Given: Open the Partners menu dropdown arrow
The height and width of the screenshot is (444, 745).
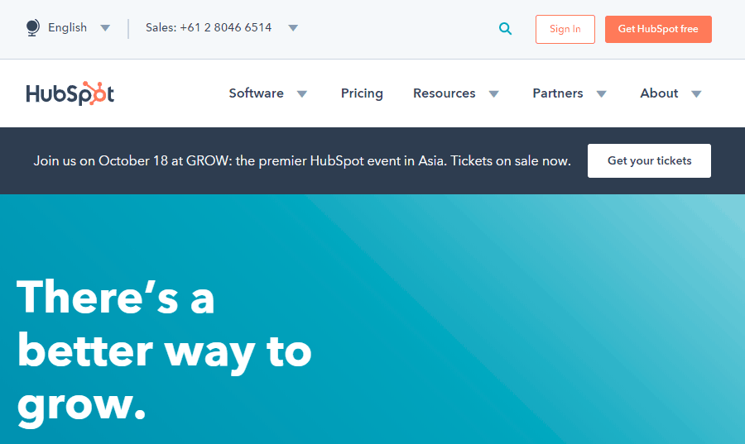Looking at the screenshot, I should click(x=602, y=94).
